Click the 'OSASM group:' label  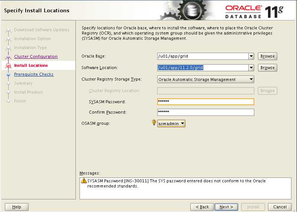tap(96, 123)
